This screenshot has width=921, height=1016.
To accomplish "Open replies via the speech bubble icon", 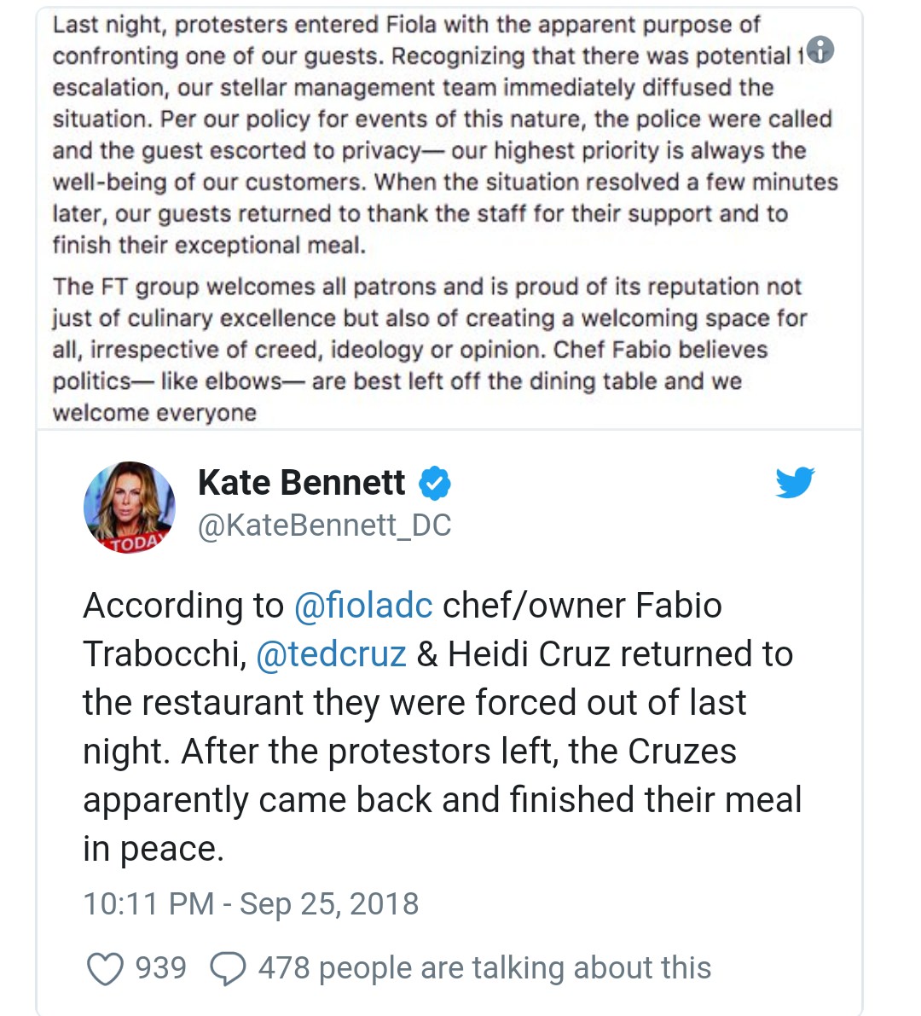I will [228, 969].
